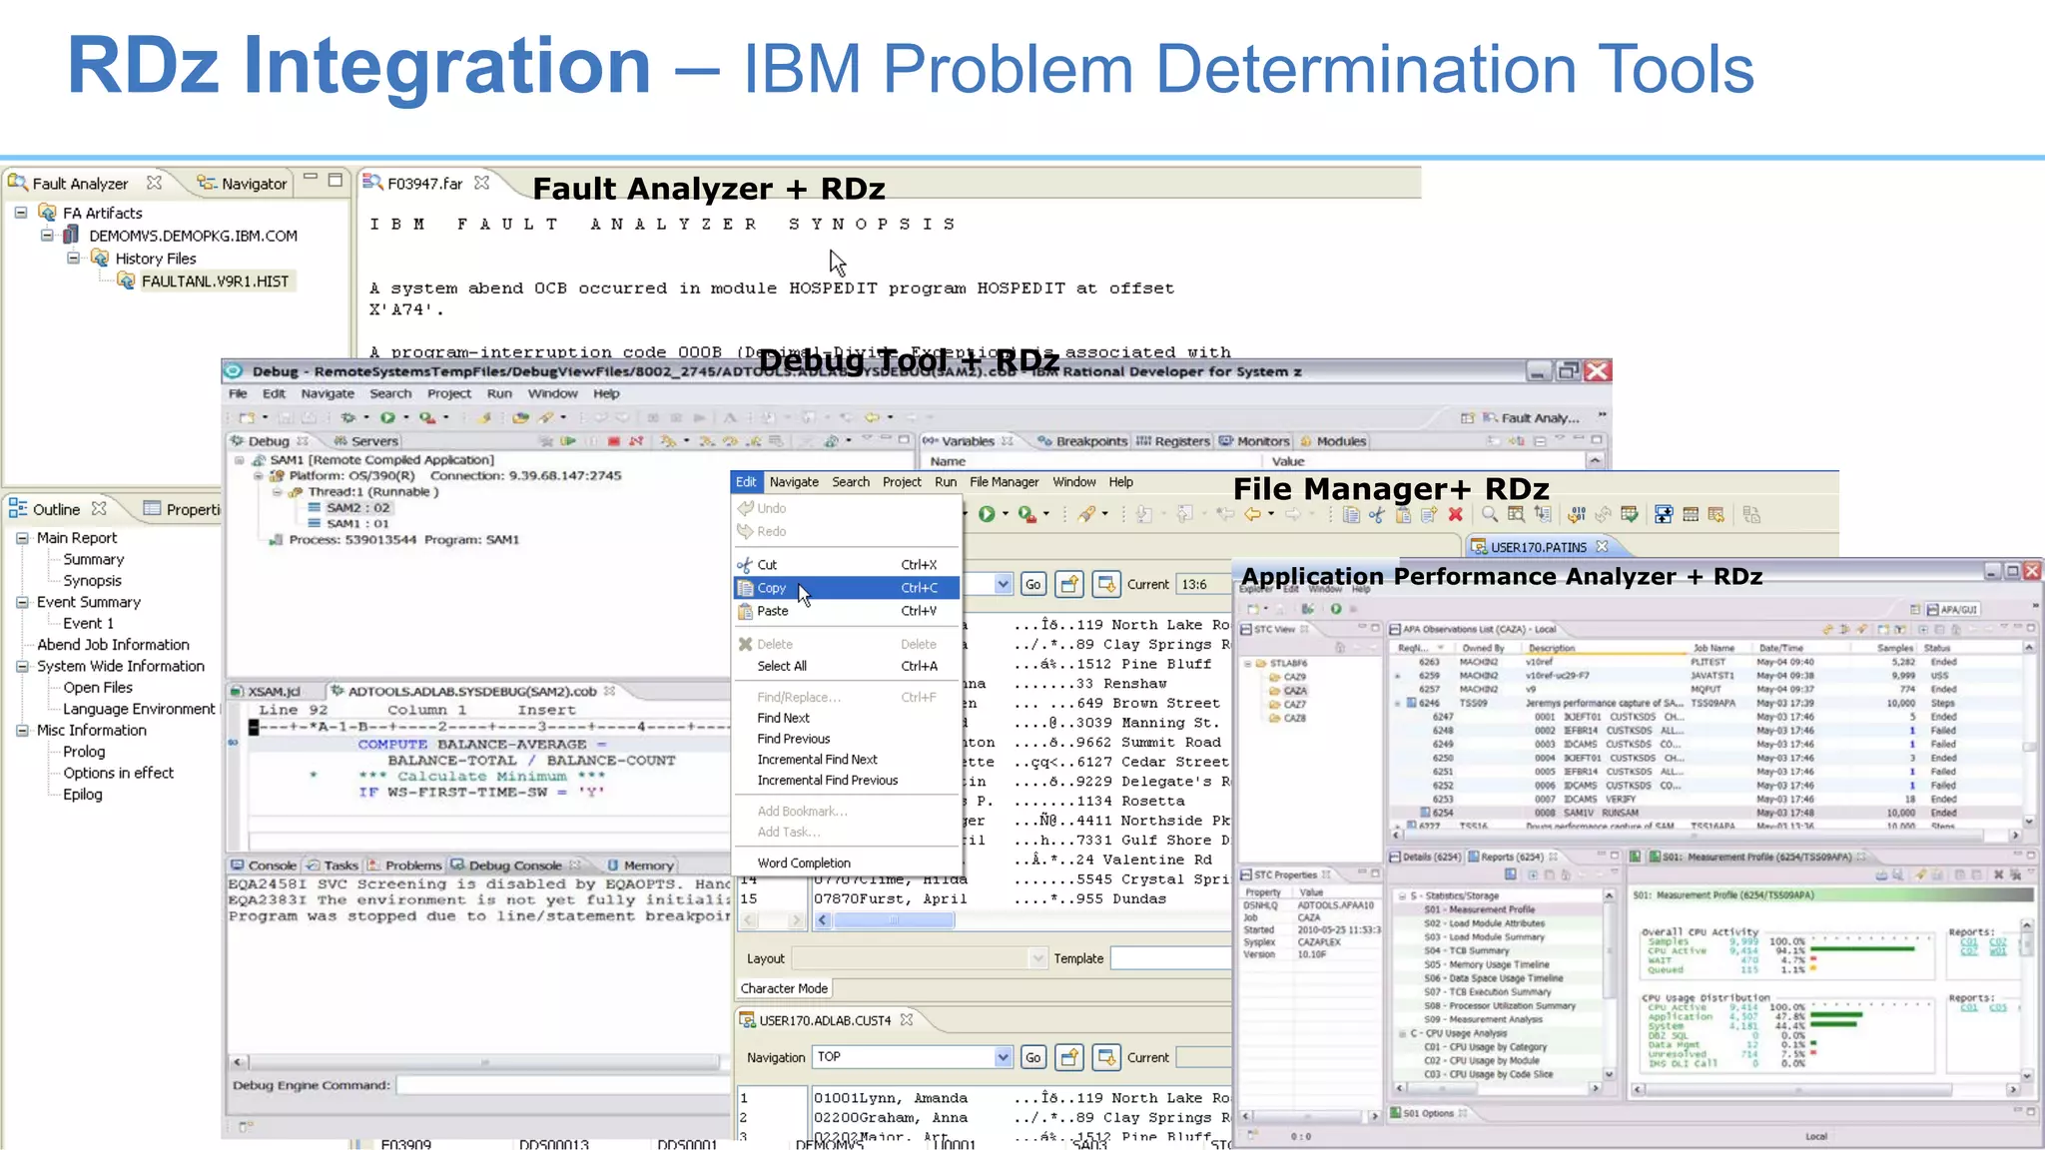Click the green Debug run icon in Debug window toolbar

pos(387,417)
